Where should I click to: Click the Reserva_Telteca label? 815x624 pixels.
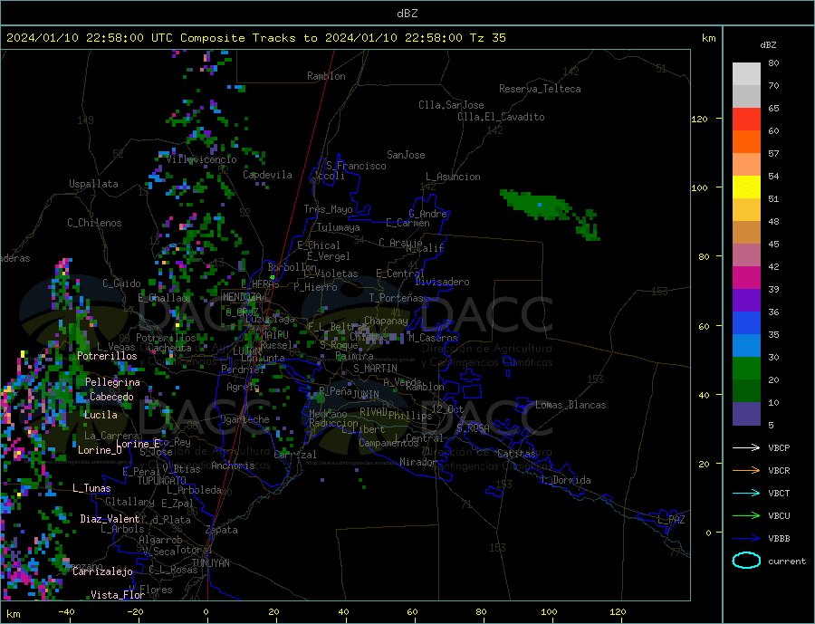pos(540,89)
